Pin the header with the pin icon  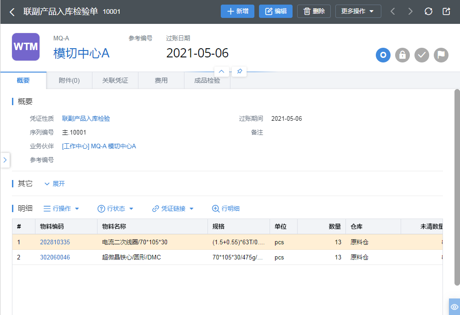coord(239,72)
